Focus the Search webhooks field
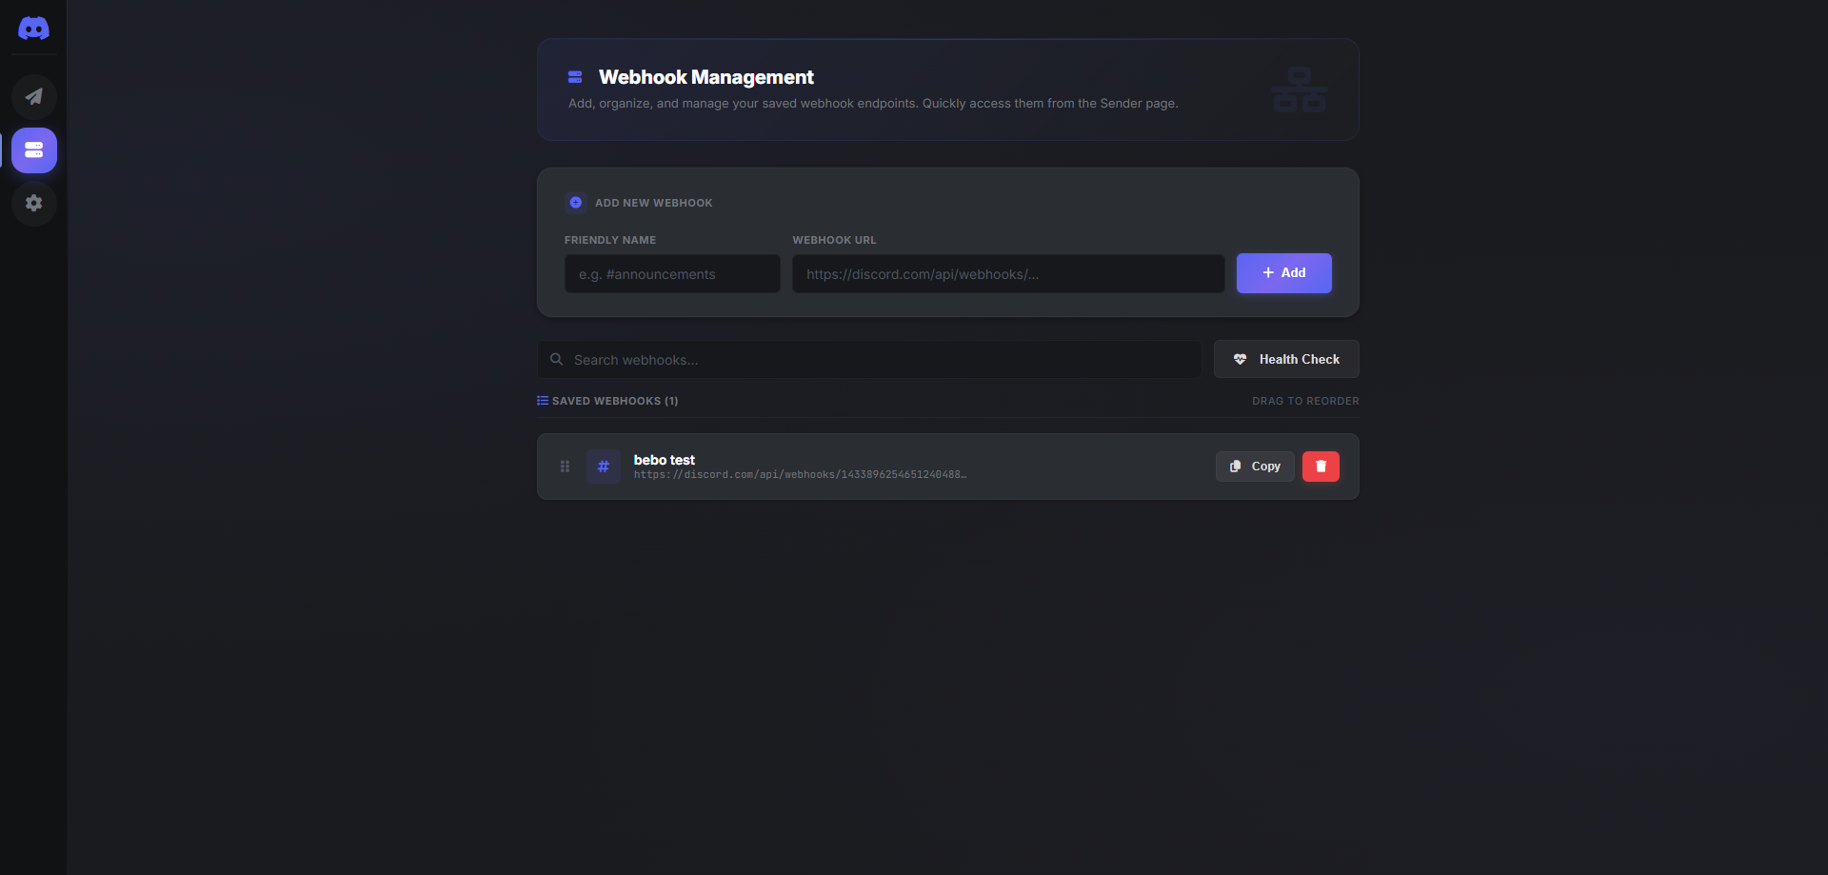The height and width of the screenshot is (875, 1828). pos(869,360)
